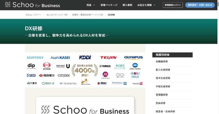Click the 資料請求・お問い合わせ button
The height and width of the screenshot is (114, 219).
tap(200, 5)
